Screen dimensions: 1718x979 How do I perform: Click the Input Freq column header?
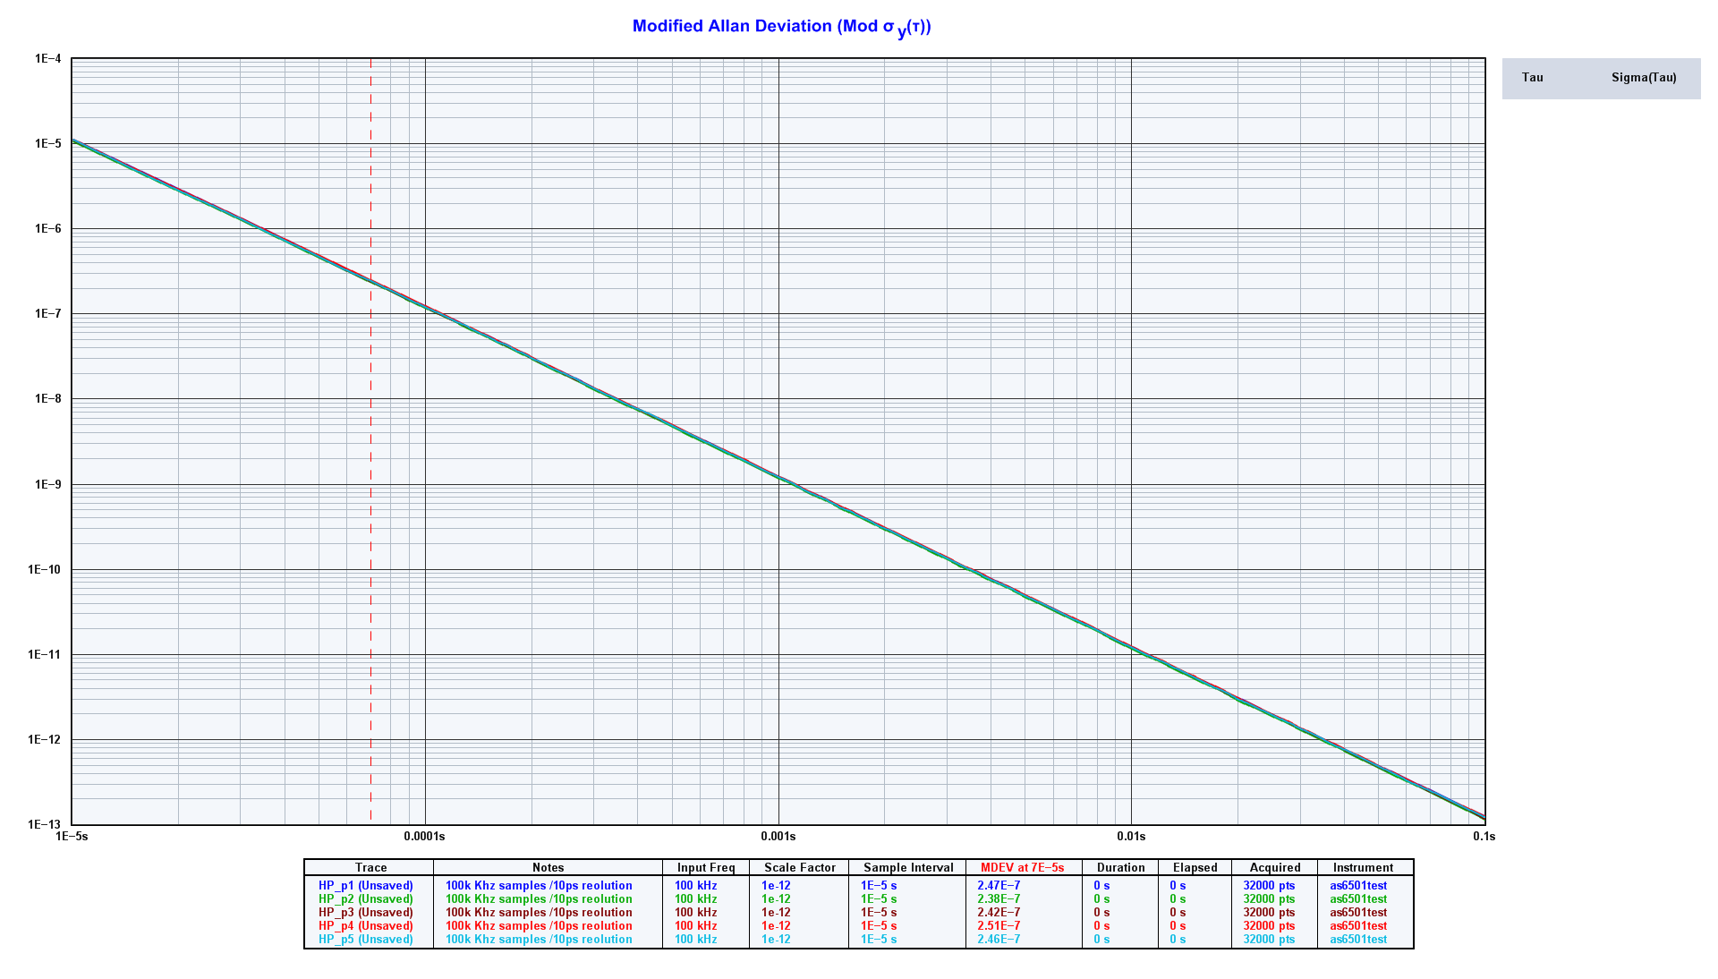point(706,868)
